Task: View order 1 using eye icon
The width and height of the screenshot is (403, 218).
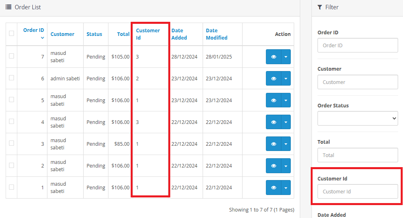Action: [x=274, y=188]
